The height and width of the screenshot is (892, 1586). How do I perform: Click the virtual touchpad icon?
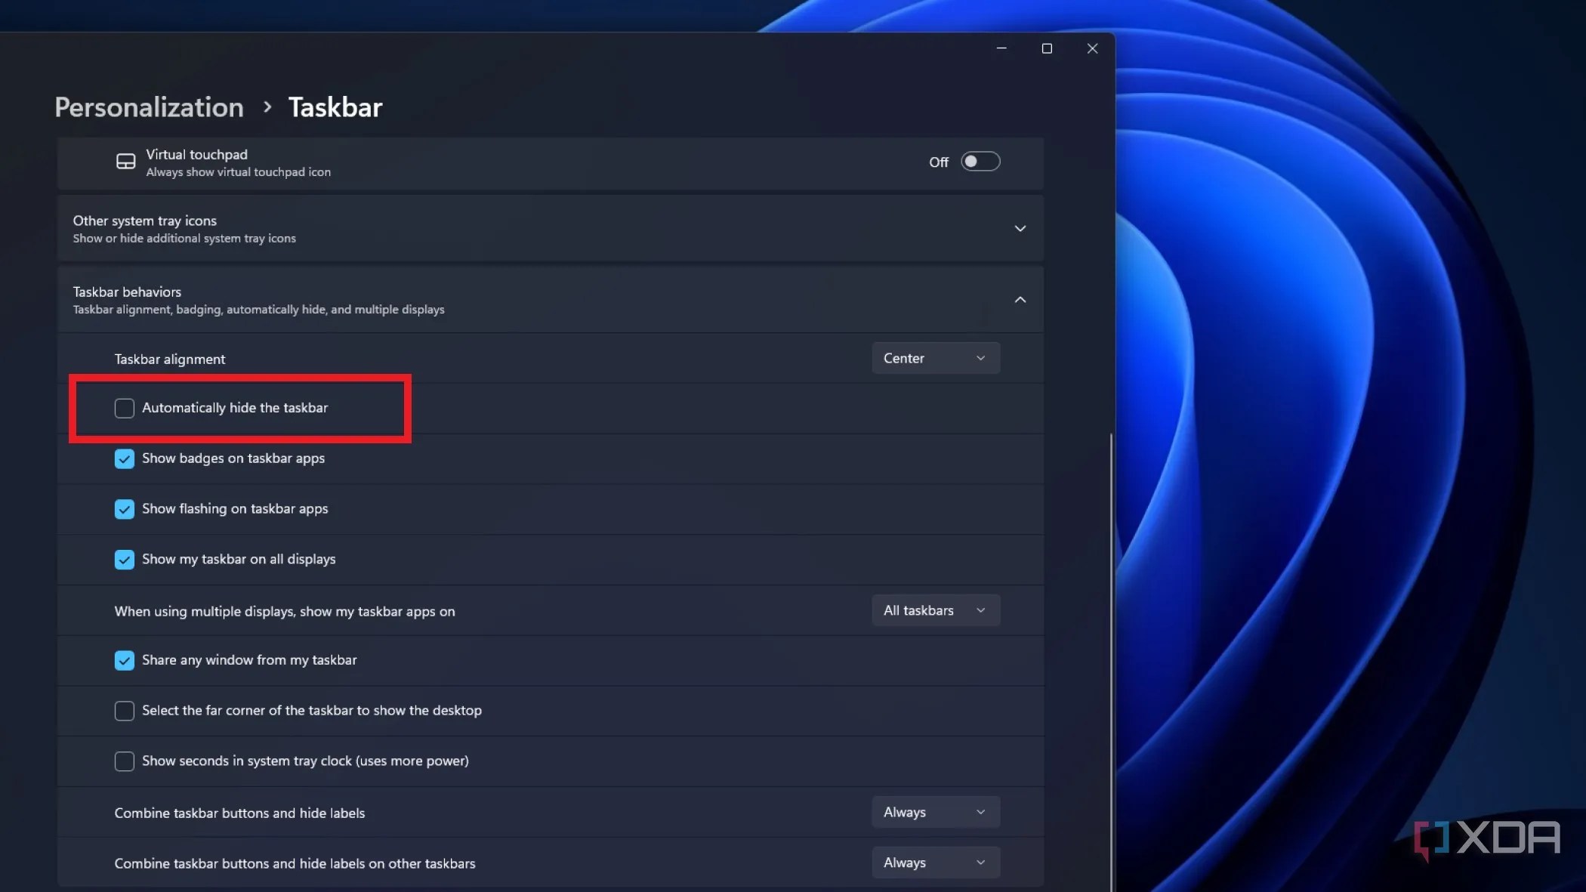coord(125,161)
